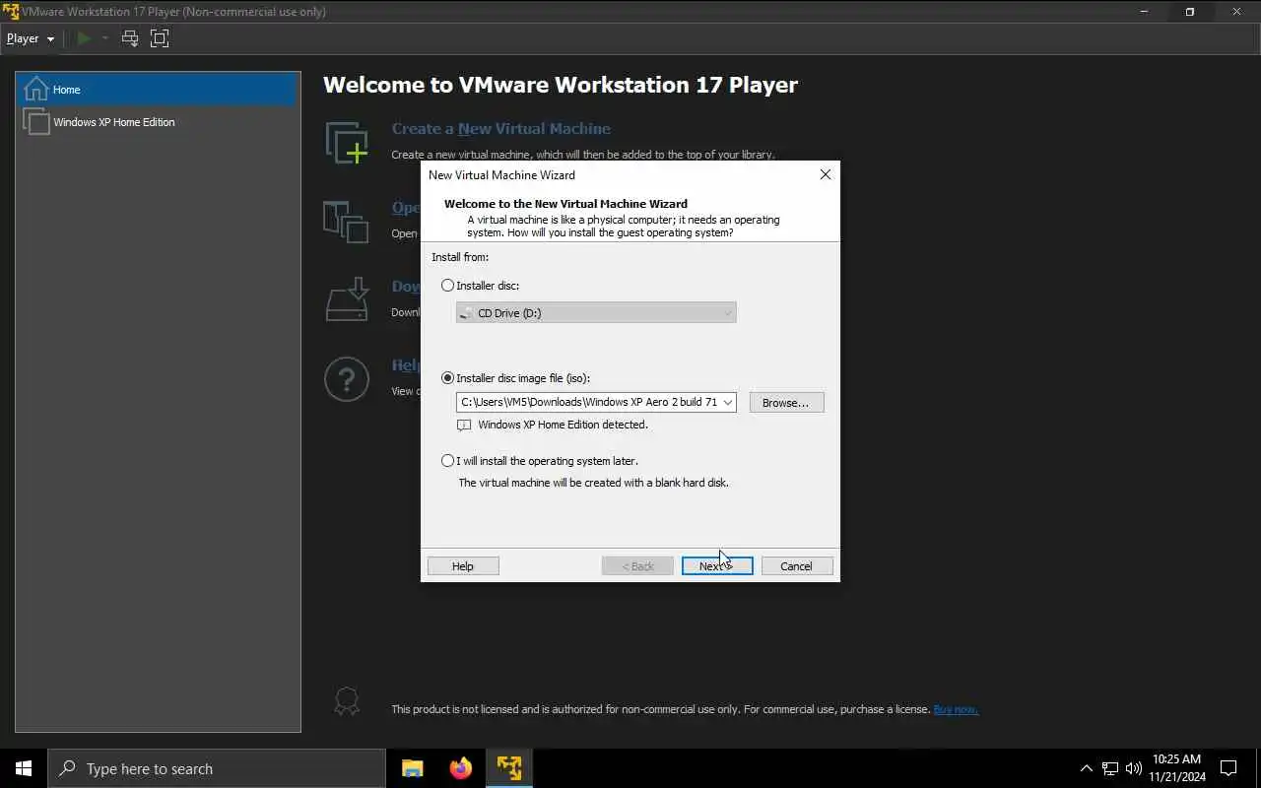The height and width of the screenshot is (788, 1261).
Task: Enter full screen mode icon
Action: pyautogui.click(x=160, y=38)
